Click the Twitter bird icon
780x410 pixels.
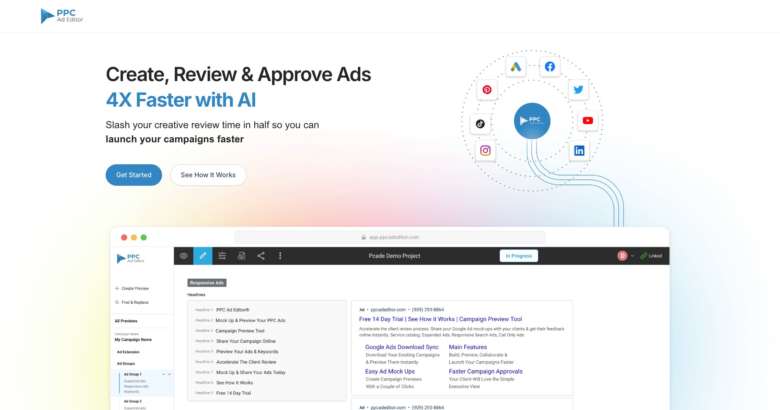[578, 89]
